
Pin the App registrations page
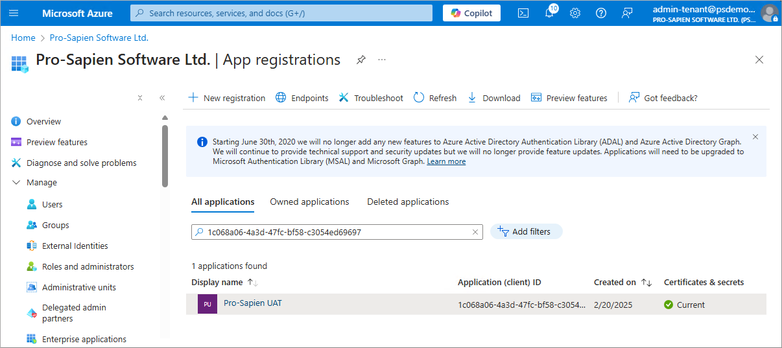click(x=361, y=60)
